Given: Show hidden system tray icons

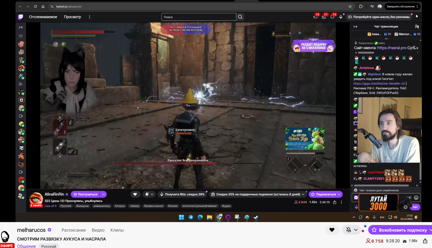Looking at the screenshot, I should click(354, 217).
